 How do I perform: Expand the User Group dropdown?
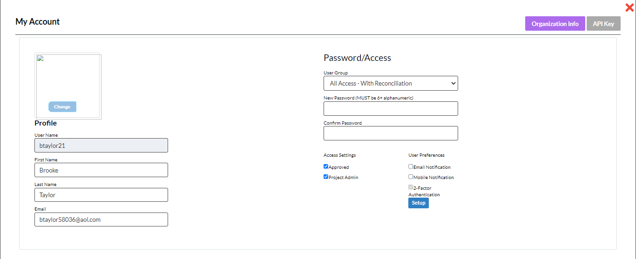tap(391, 83)
